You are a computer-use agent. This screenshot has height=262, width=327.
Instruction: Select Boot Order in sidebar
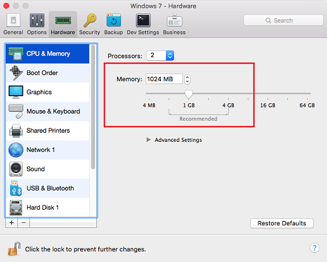[x=48, y=73]
